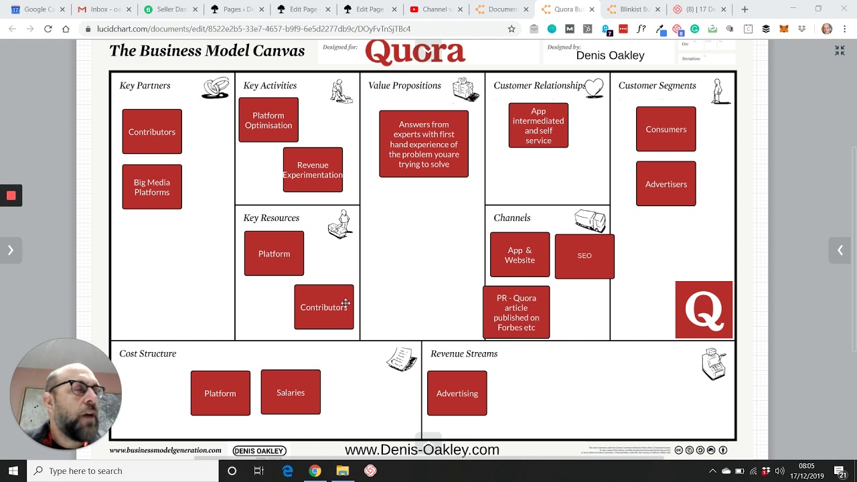Open Task View in taskbar
The width and height of the screenshot is (857, 482).
(259, 471)
